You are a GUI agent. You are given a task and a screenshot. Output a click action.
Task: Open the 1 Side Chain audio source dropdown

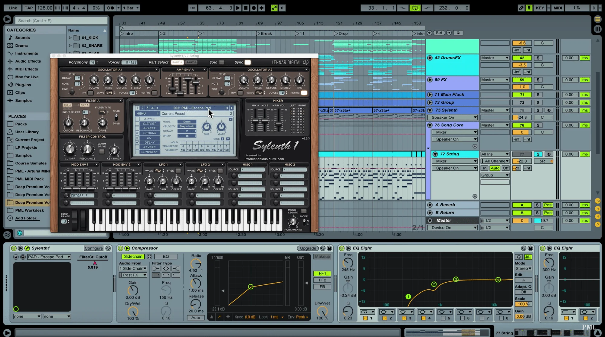(133, 268)
